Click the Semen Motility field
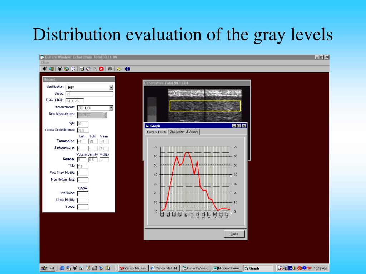This screenshot has height=274, width=366. (104, 159)
